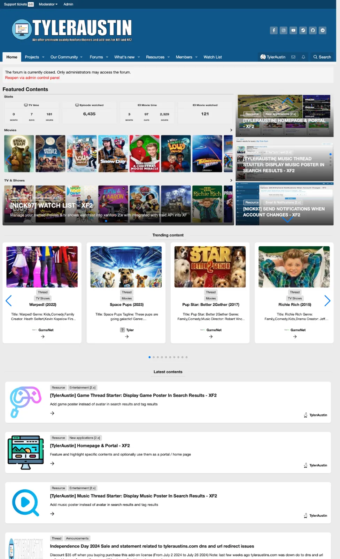This screenshot has width=340, height=559.
Task: Open the Facebook social link icon
Action: [274, 30]
